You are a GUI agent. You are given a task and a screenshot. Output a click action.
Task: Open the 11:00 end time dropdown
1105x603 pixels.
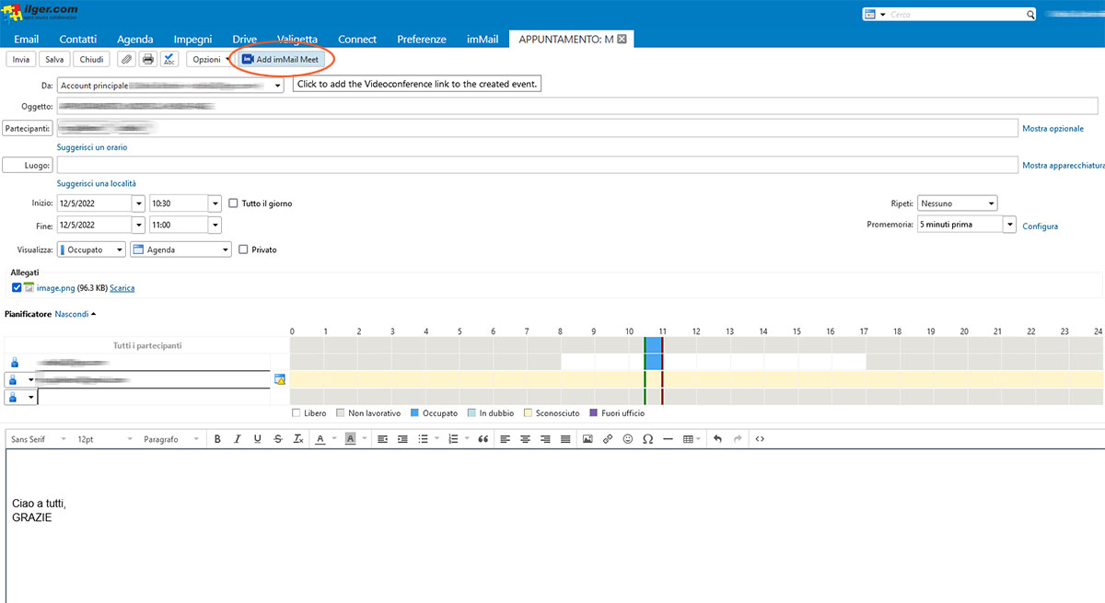pos(215,225)
